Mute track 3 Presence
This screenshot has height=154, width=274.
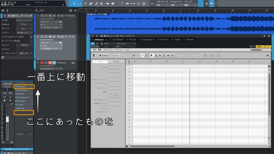[42, 63]
